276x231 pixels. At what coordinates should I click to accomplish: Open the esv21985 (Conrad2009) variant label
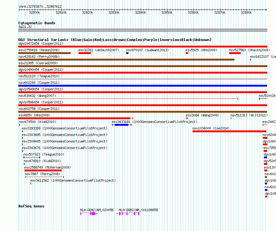pos(38,63)
